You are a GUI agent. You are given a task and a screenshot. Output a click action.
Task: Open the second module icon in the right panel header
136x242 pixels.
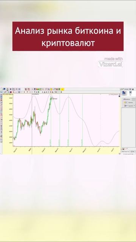[x=130, y=93]
